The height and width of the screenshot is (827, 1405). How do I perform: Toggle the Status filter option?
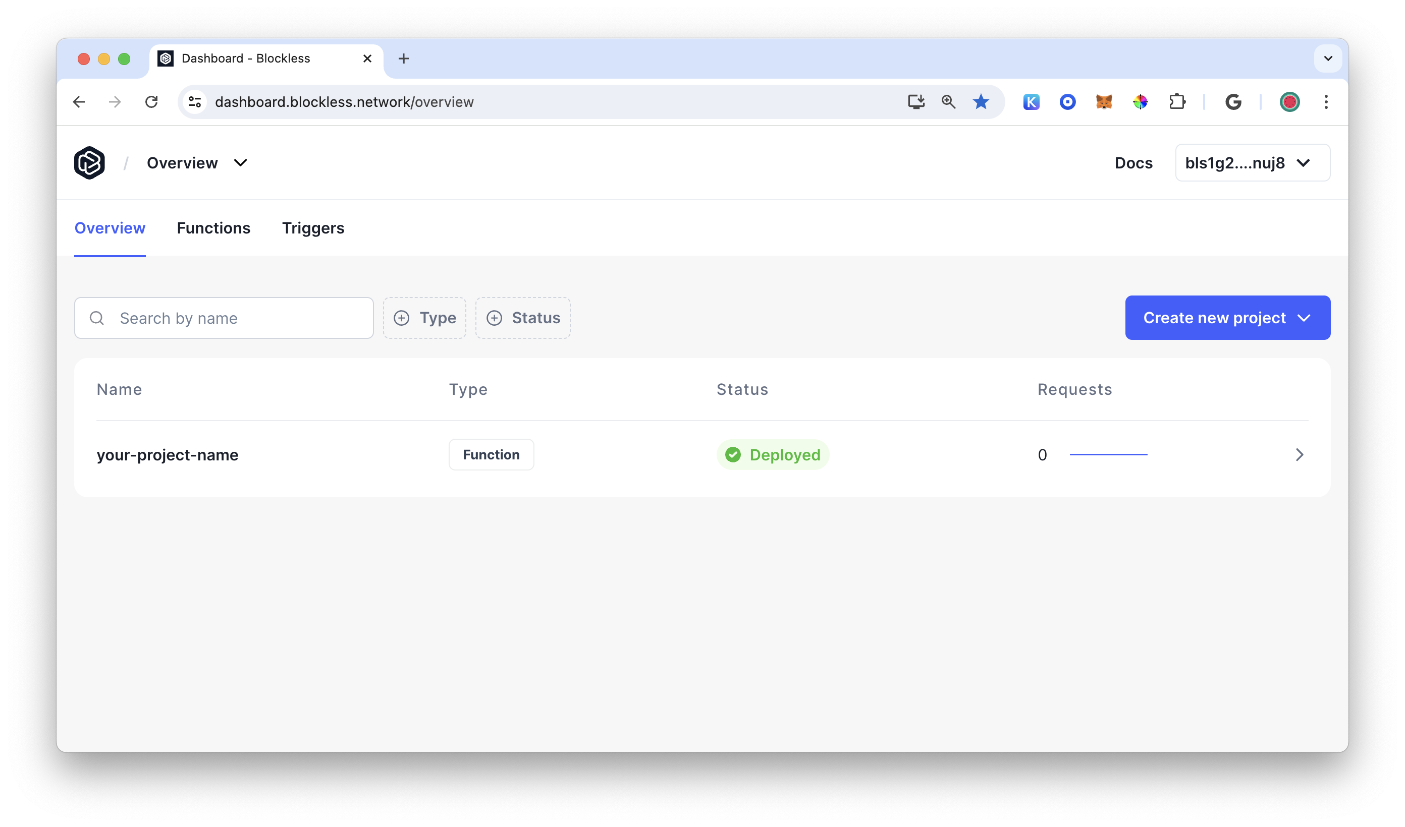pyautogui.click(x=523, y=317)
